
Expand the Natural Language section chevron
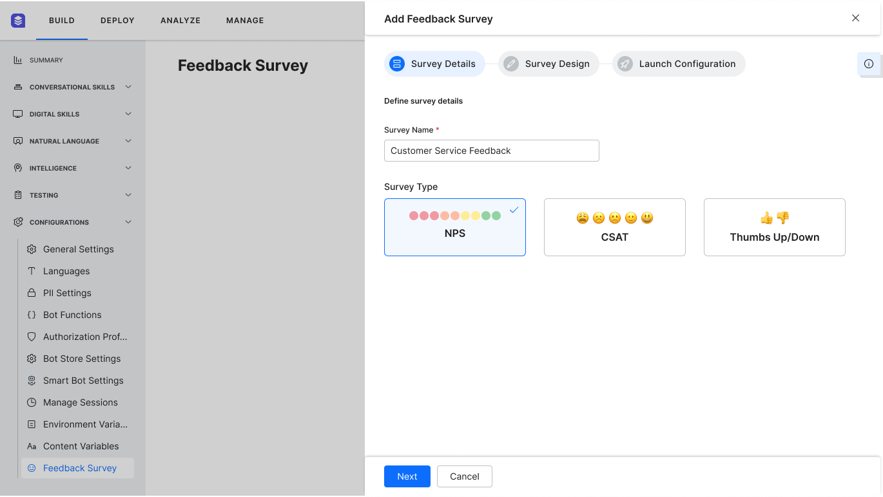(x=128, y=141)
